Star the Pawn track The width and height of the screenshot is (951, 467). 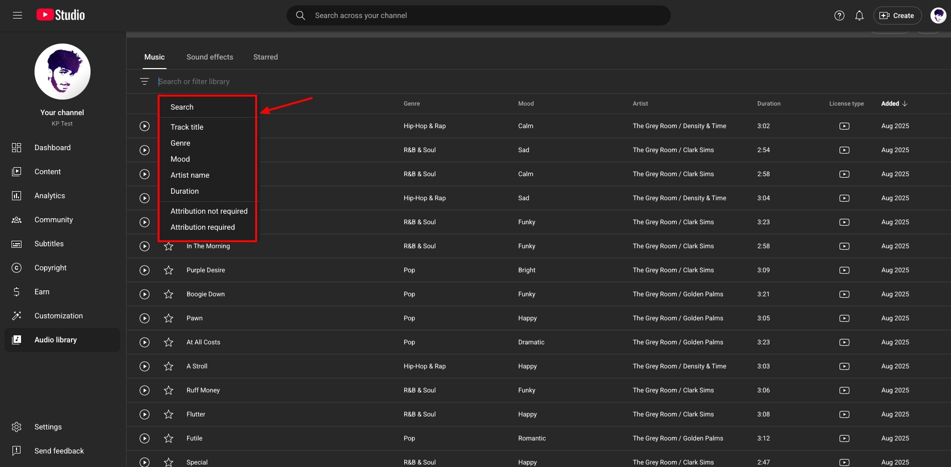click(169, 318)
